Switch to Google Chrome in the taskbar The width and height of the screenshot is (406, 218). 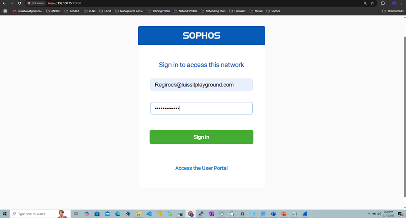(191, 213)
